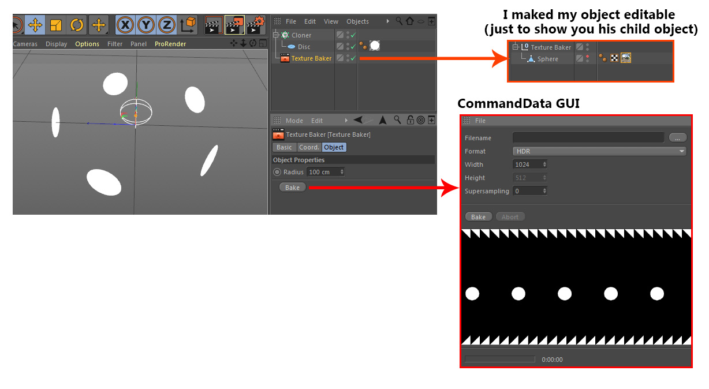Screen dimensions: 709x389
Task: Click Bake button in CommandData GUI
Action: [479, 217]
